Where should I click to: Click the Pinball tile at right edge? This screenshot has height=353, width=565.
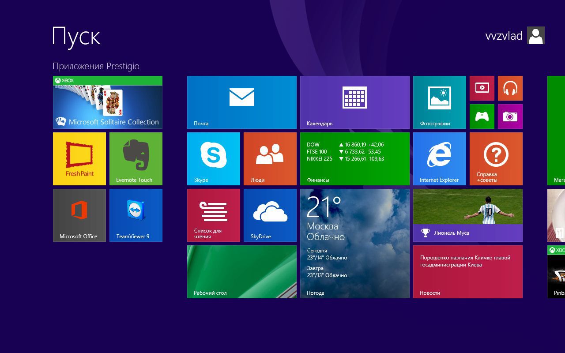point(556,272)
